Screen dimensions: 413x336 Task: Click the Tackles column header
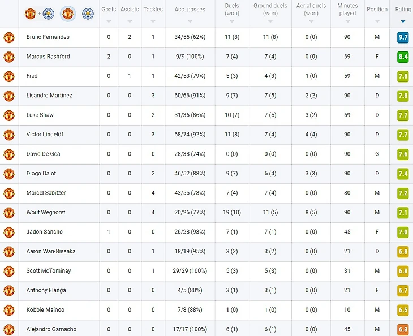click(x=153, y=10)
